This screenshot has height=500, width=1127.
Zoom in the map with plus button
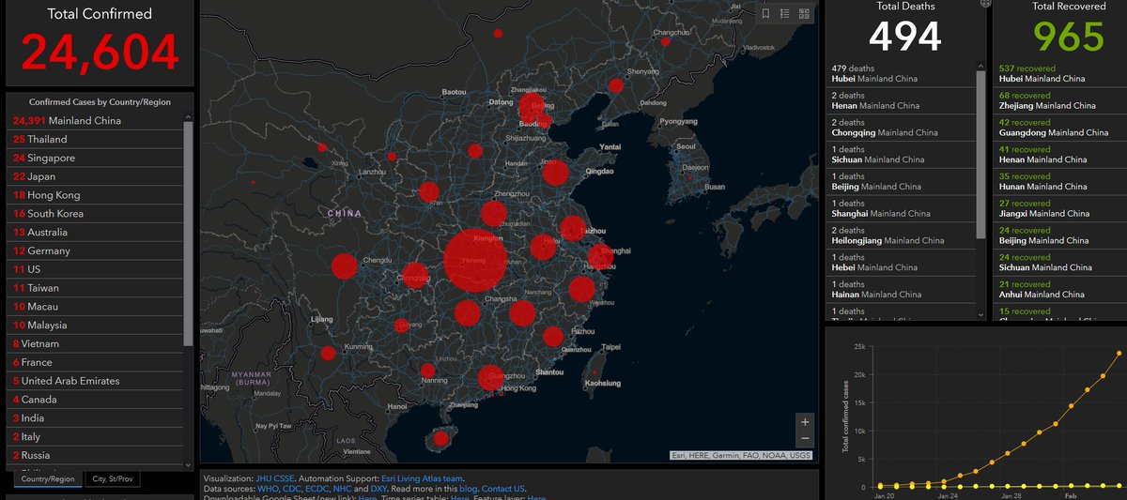(805, 422)
